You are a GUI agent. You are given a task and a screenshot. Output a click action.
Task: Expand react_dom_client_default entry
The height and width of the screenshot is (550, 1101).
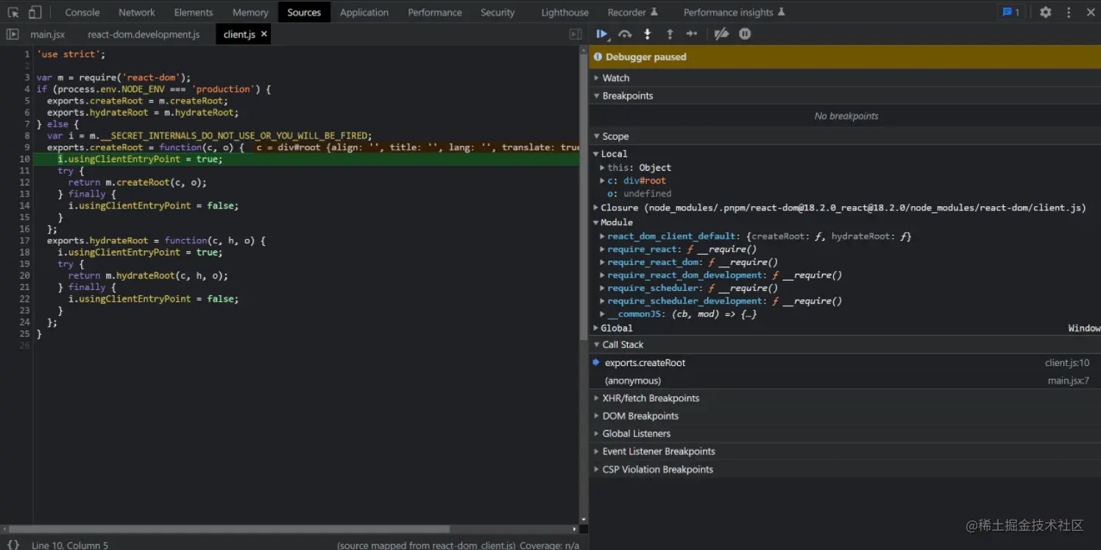(756, 236)
